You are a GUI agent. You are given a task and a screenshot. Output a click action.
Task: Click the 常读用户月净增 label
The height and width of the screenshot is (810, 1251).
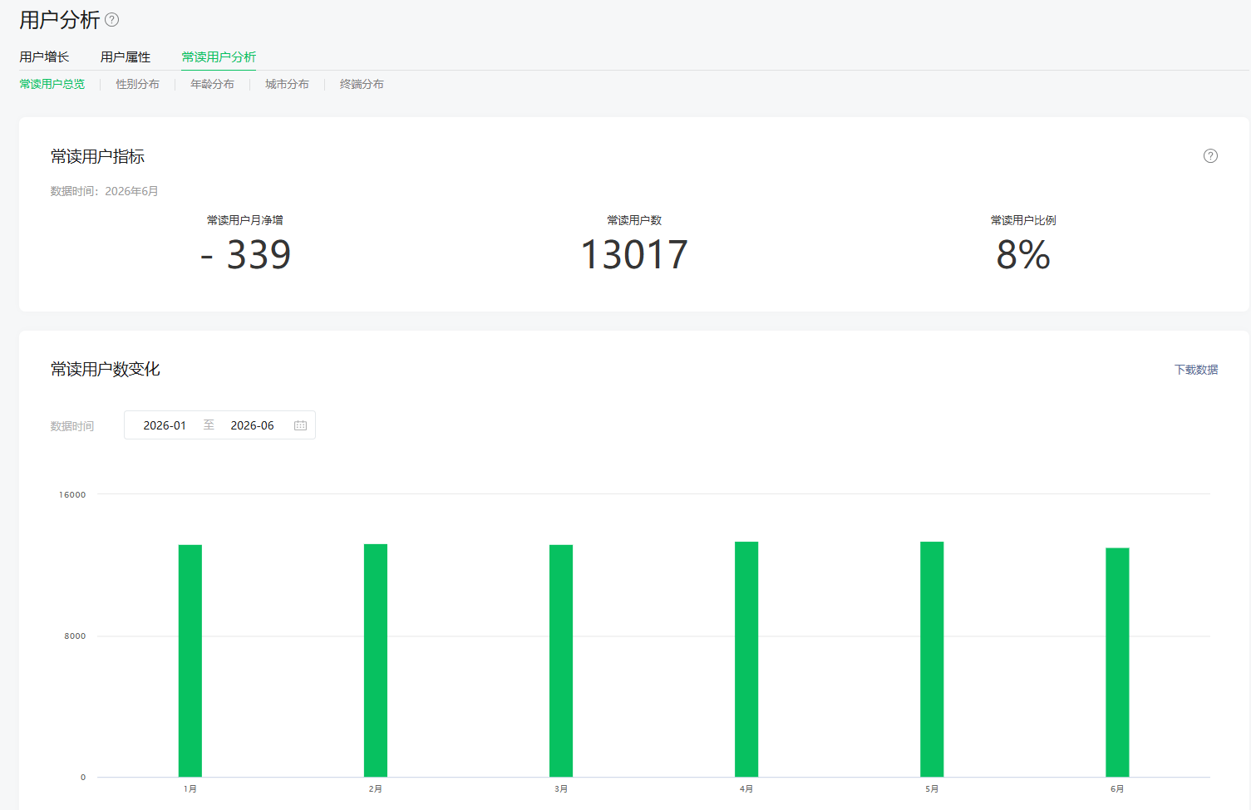point(245,220)
